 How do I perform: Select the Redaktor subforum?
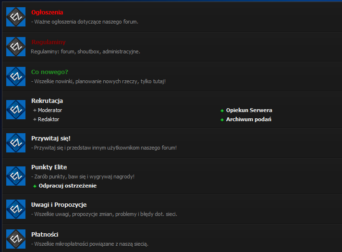point(49,119)
